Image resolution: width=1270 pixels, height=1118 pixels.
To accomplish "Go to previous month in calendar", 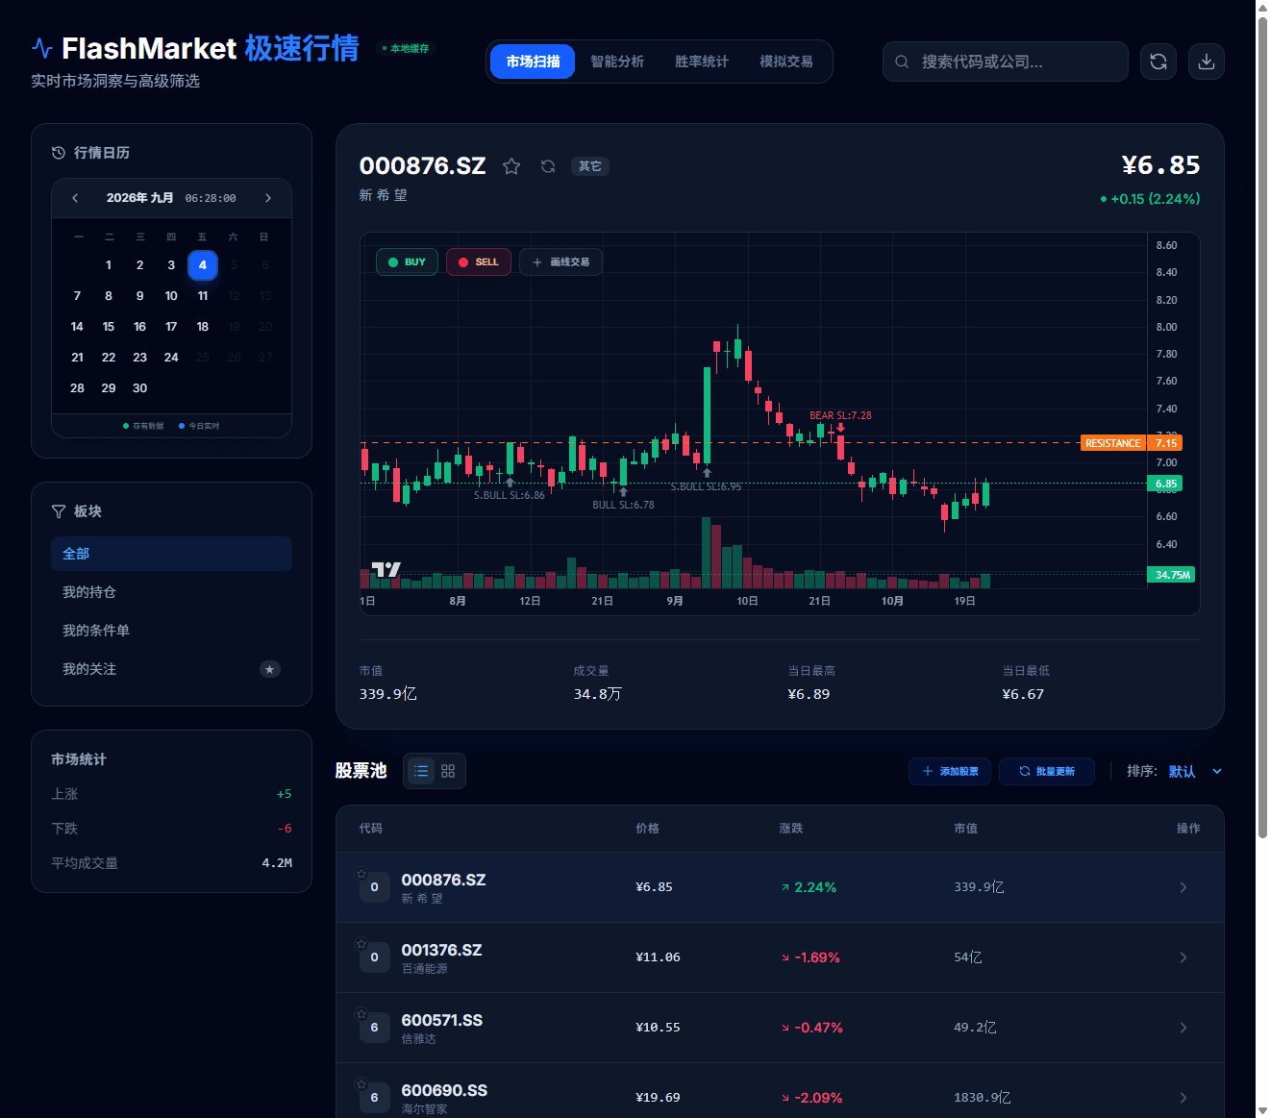I will 75,198.
